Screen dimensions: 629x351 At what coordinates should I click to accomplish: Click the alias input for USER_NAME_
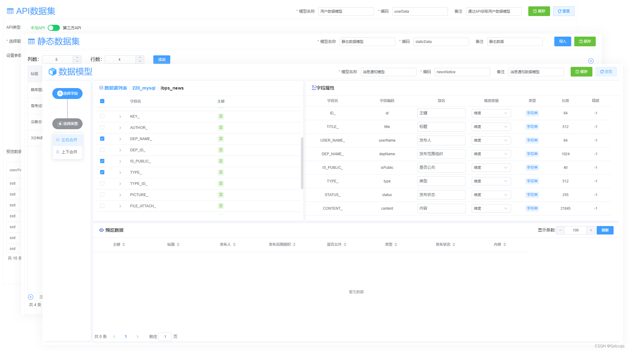[441, 140]
